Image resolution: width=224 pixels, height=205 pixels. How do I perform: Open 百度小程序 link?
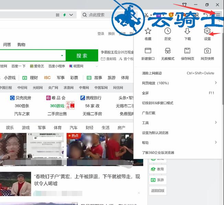(57, 66)
